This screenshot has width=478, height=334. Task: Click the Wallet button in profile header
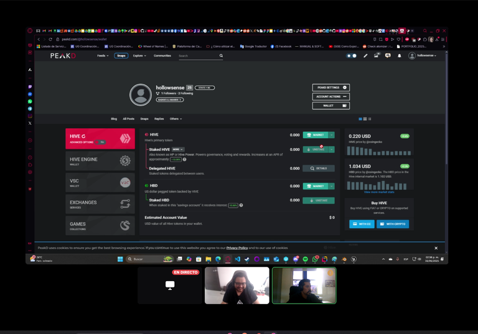[330, 106]
